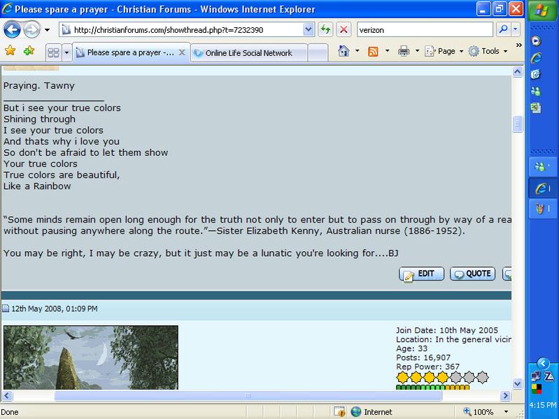
Task: Show Quick Tabs thumbnails view
Action: click(x=53, y=53)
